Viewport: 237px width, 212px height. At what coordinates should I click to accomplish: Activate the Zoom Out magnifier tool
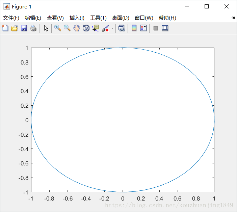[67, 28]
